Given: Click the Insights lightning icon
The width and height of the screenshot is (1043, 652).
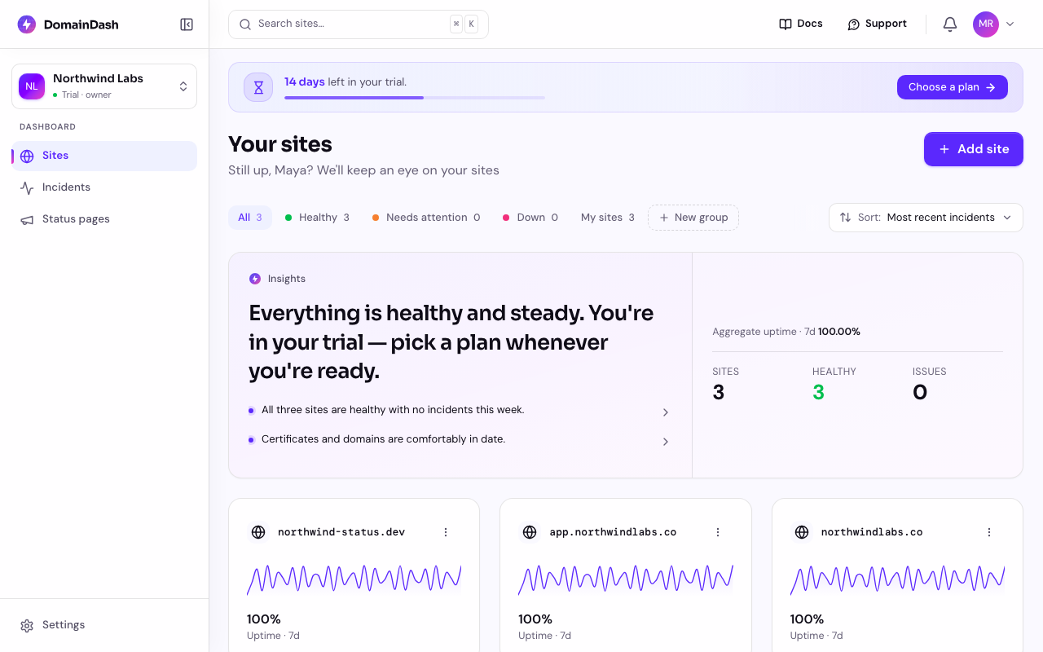Looking at the screenshot, I should pos(255,279).
